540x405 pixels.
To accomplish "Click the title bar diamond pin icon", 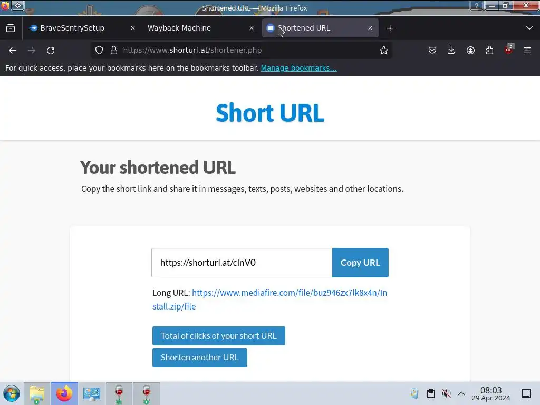I will click(17, 5).
